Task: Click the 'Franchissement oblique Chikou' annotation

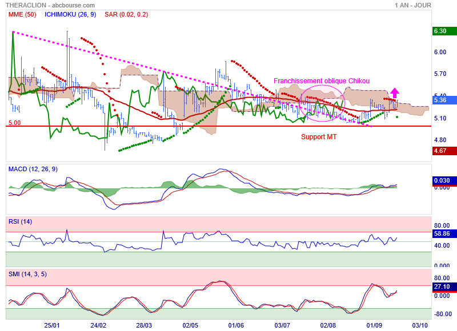Action: 322,81
